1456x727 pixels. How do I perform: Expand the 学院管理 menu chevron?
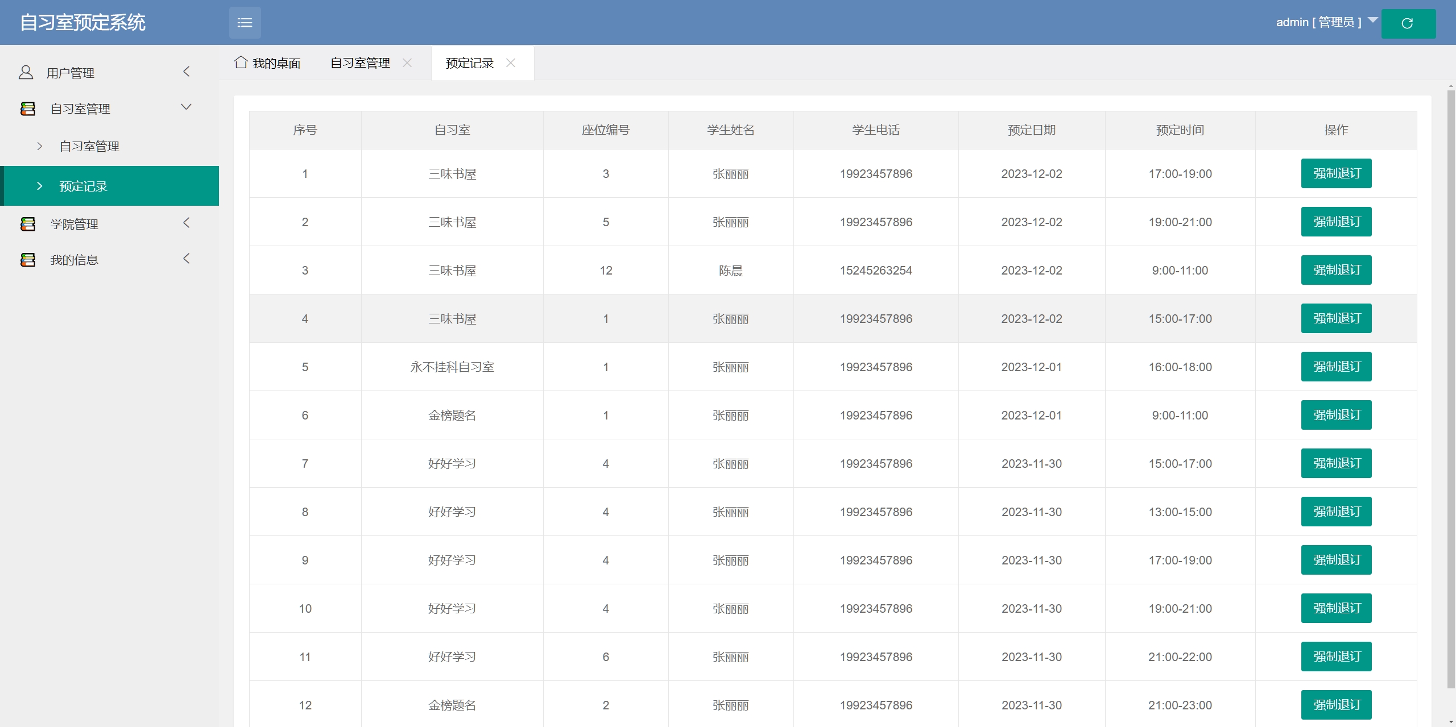click(x=186, y=223)
